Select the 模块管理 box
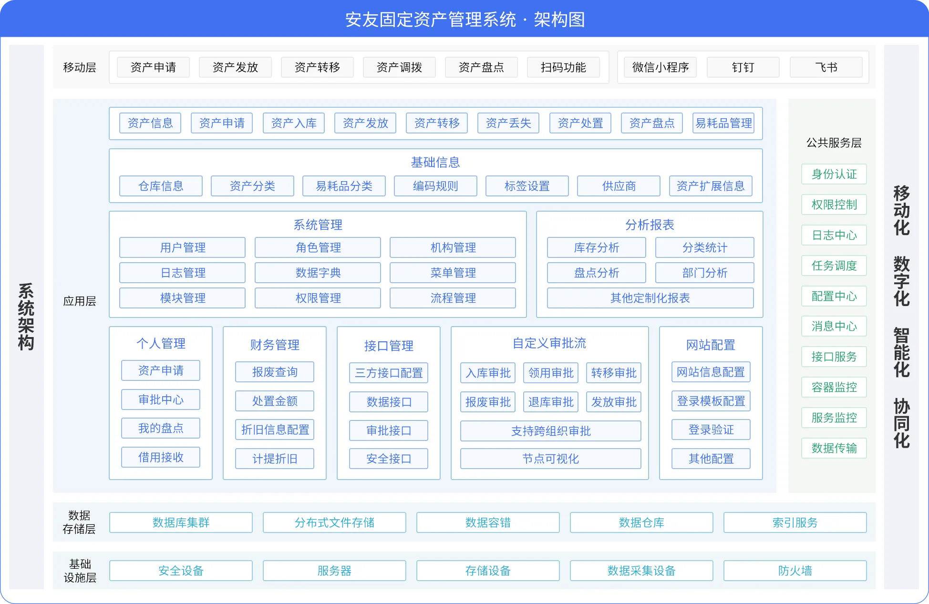 (183, 298)
